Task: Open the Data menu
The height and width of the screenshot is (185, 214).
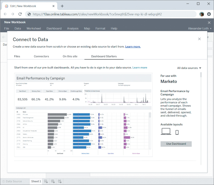Action: 18,28
